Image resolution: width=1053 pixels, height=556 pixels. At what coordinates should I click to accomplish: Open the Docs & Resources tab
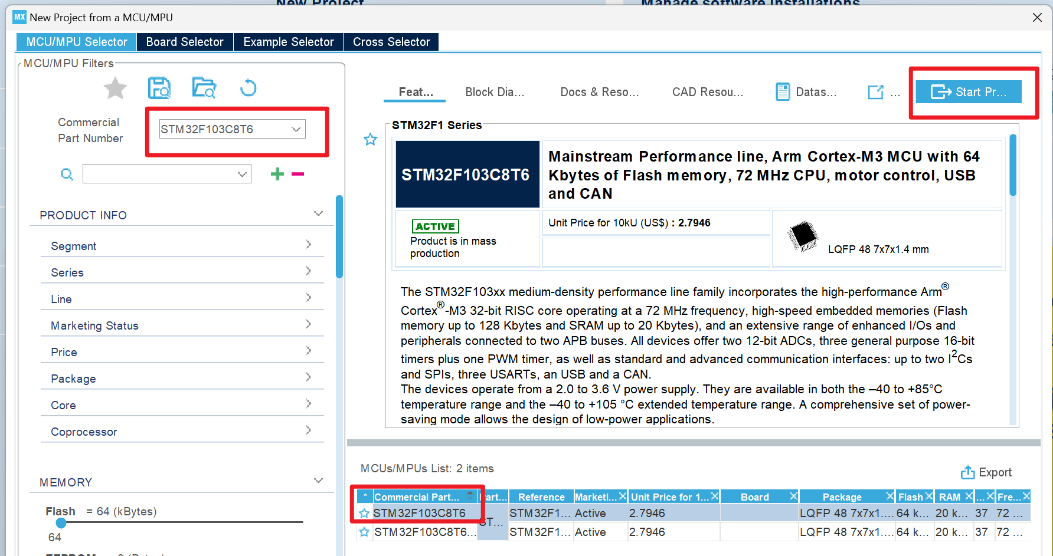[600, 92]
